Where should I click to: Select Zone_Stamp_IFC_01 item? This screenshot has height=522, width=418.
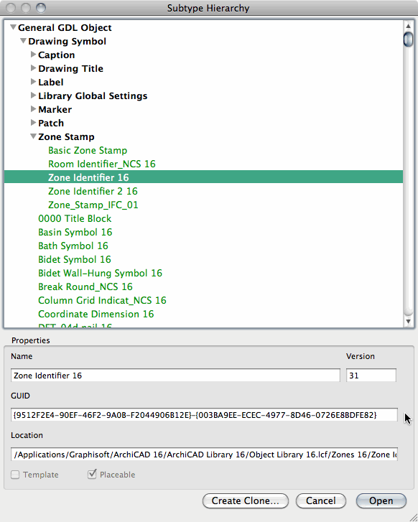[x=93, y=205]
